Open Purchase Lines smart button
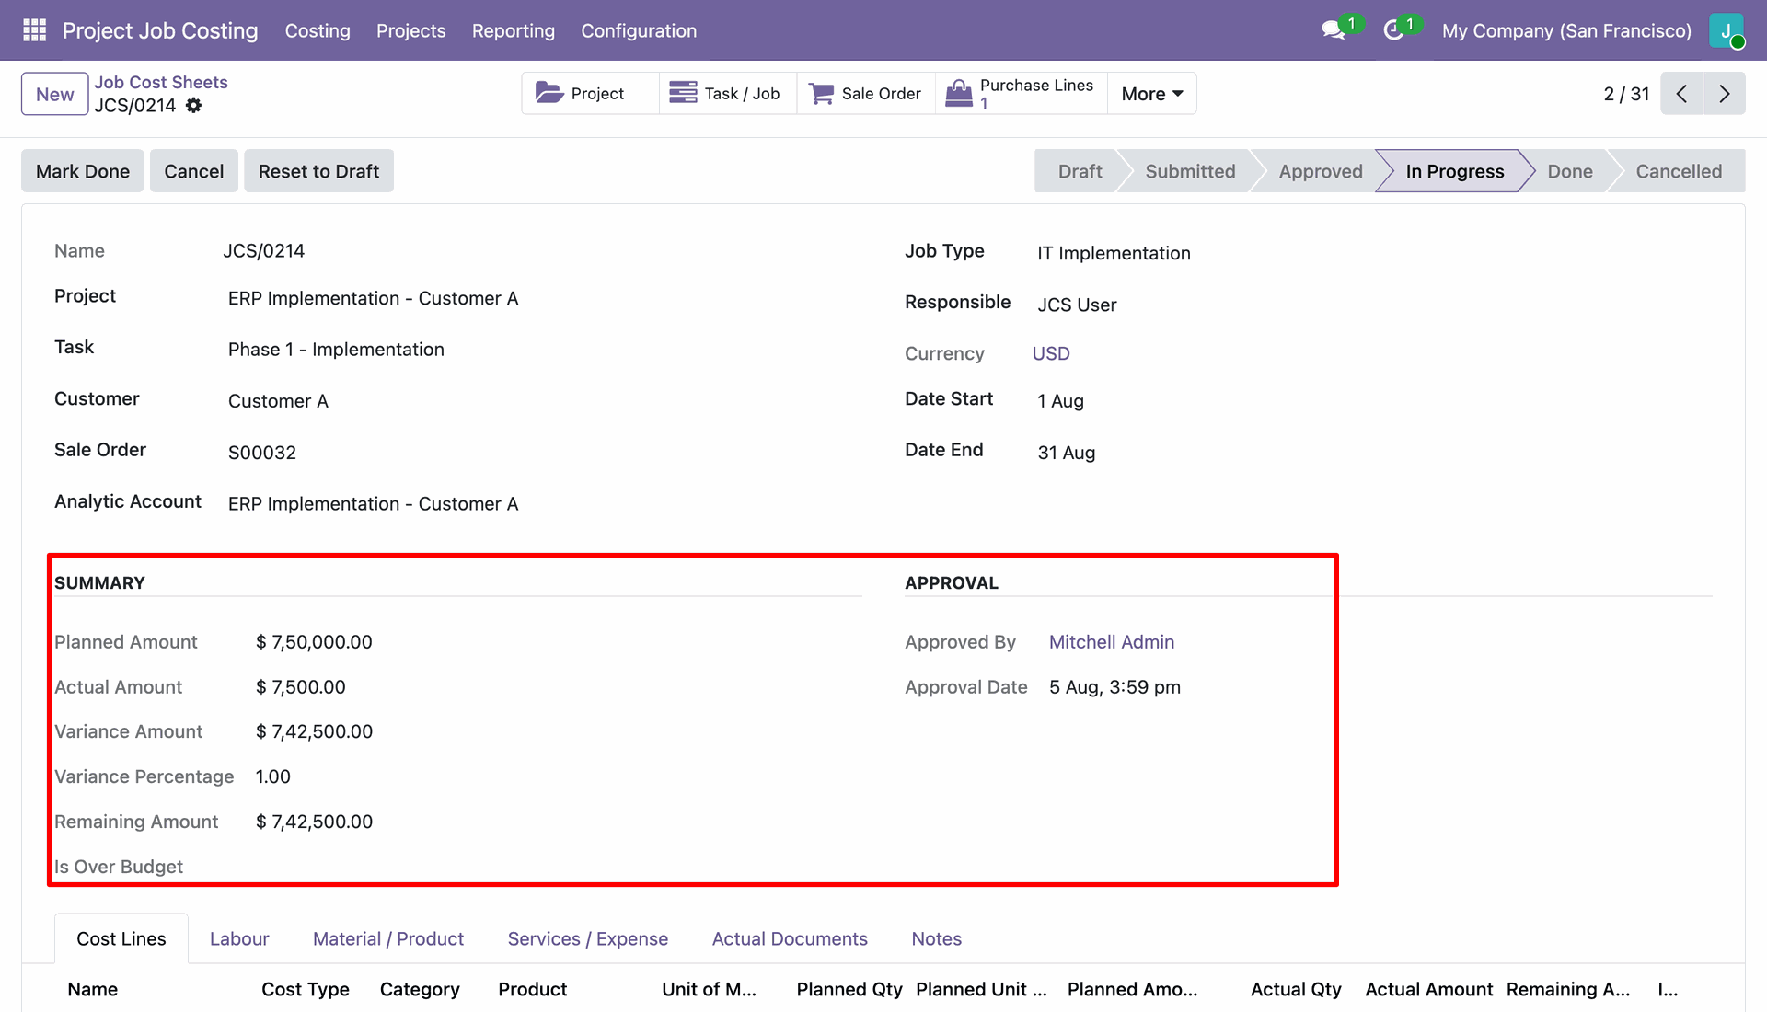This screenshot has height=1012, width=1767. tap(1022, 93)
